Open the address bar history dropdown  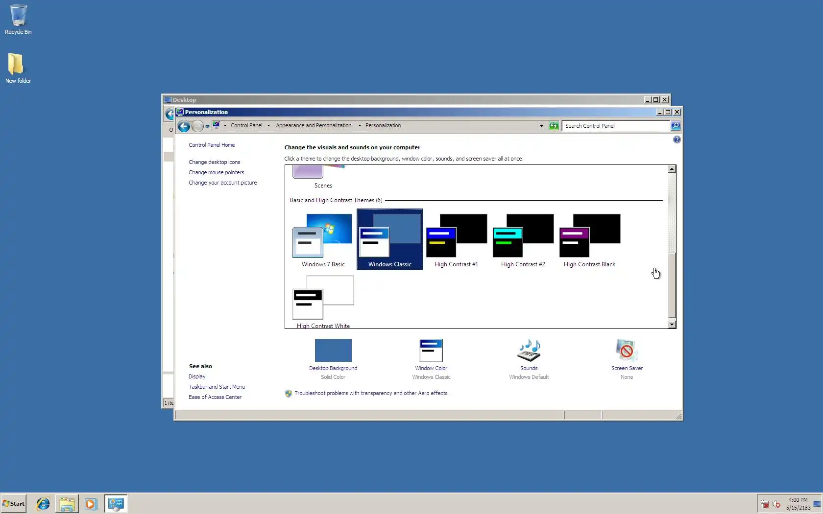click(x=541, y=126)
